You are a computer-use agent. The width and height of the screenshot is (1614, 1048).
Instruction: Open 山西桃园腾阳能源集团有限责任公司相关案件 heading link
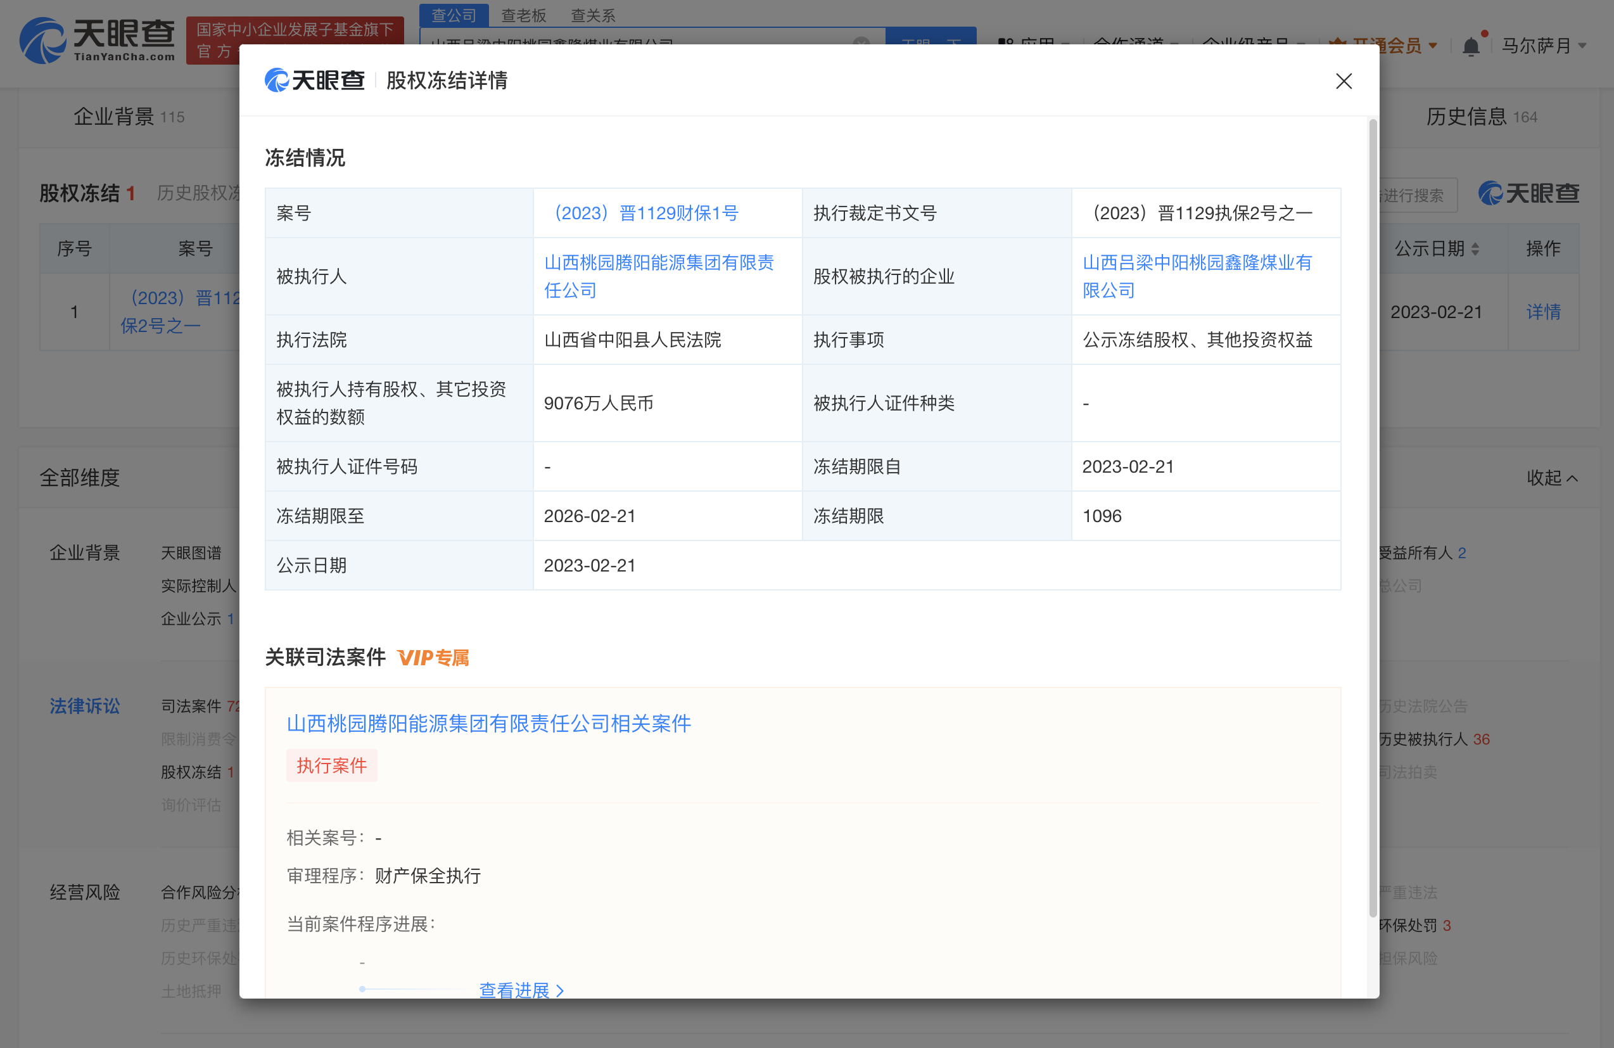pyautogui.click(x=488, y=723)
